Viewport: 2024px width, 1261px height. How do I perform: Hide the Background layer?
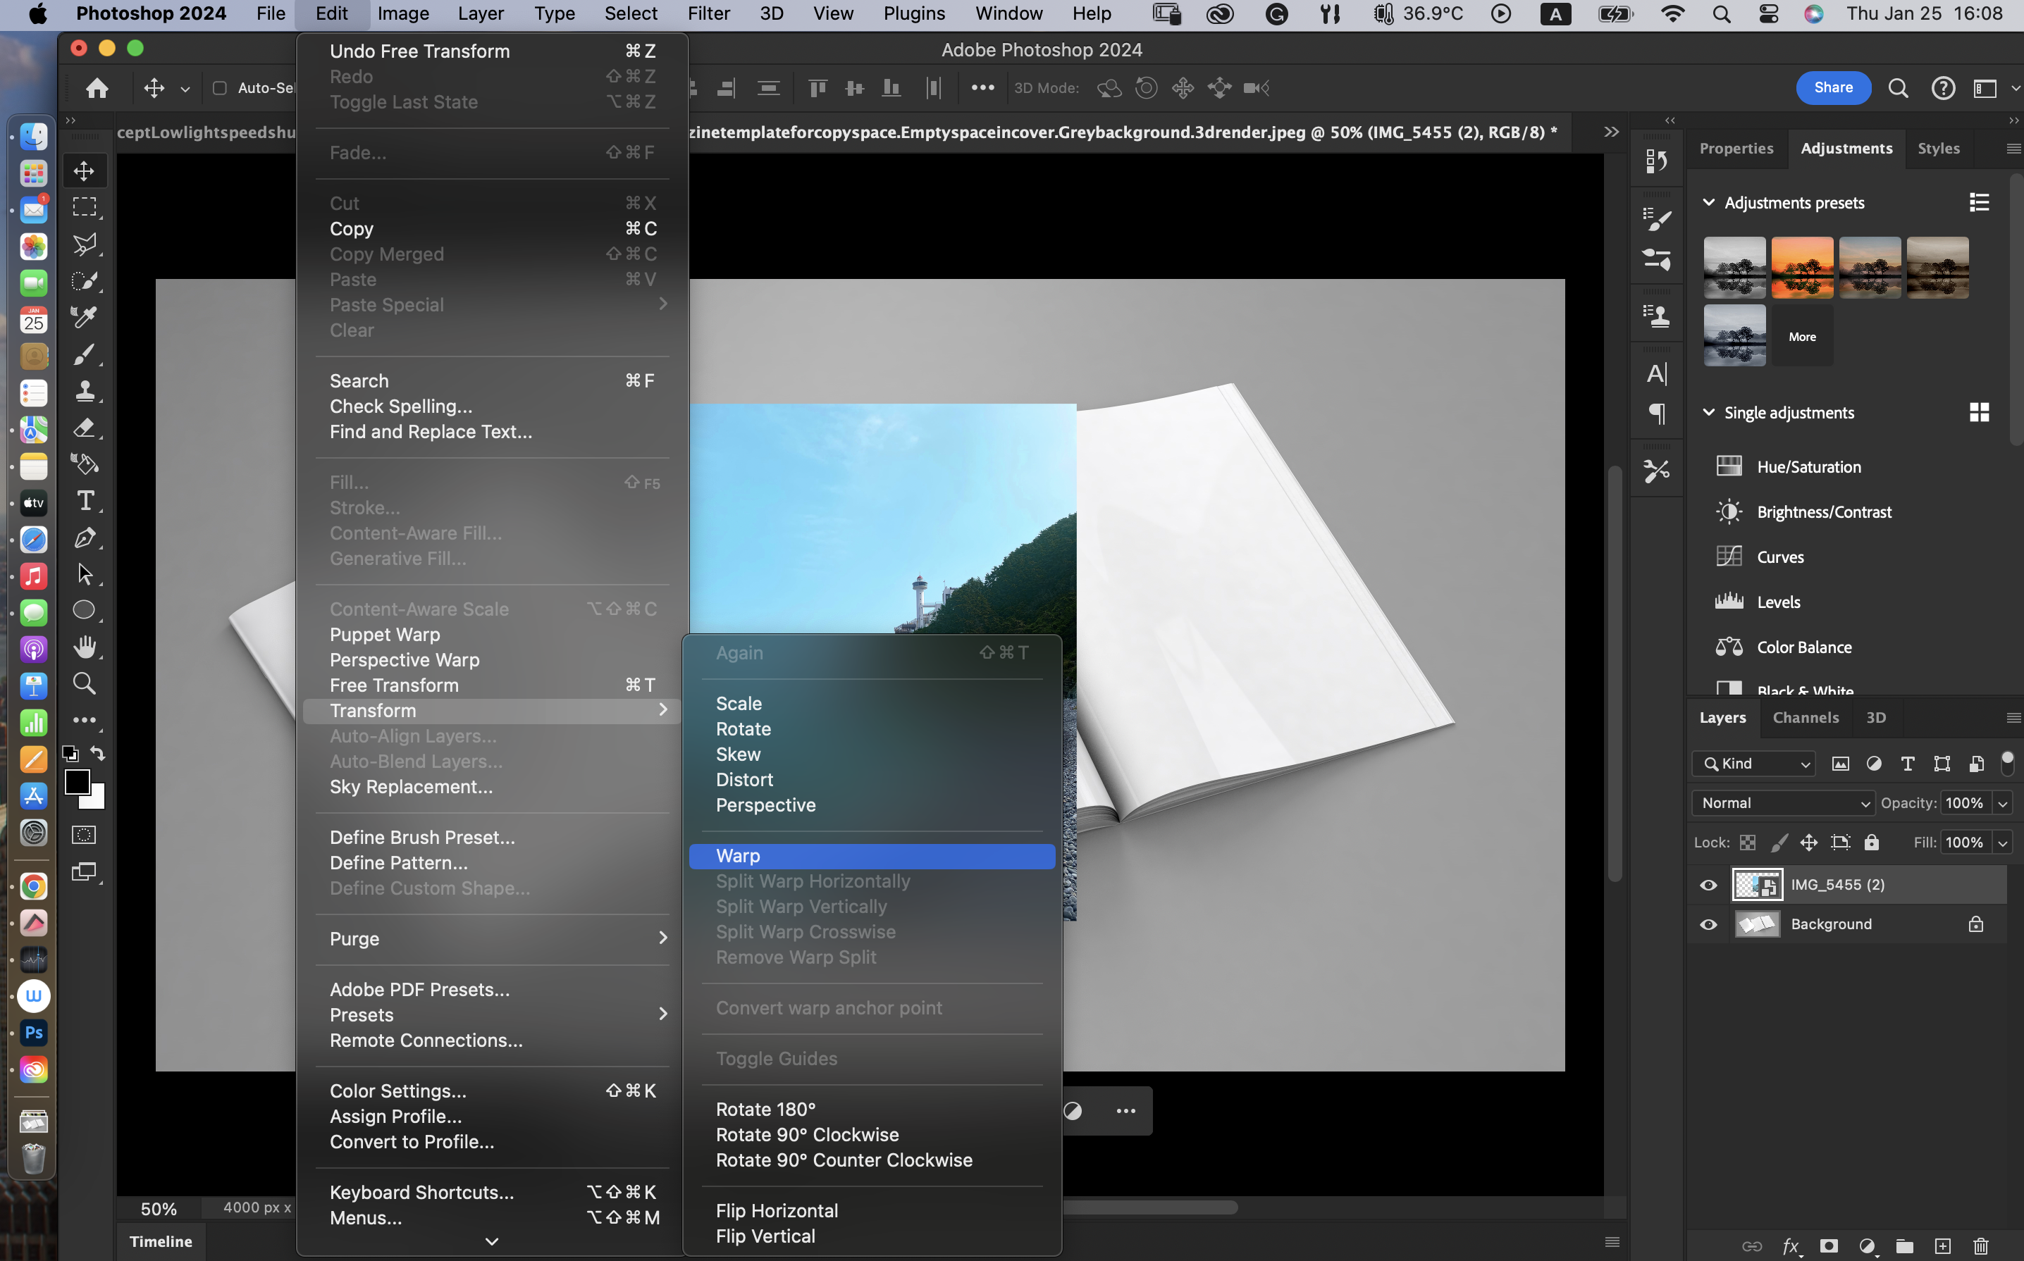[x=1708, y=924]
